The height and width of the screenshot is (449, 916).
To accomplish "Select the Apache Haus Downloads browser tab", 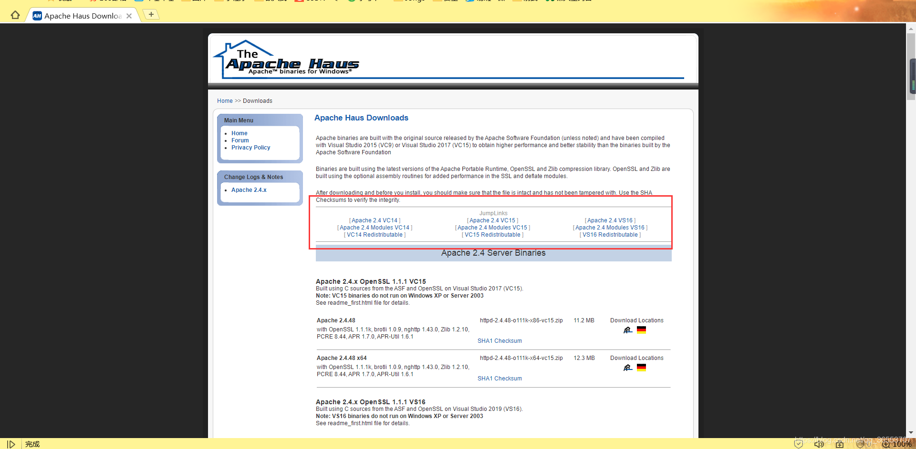I will tap(83, 16).
